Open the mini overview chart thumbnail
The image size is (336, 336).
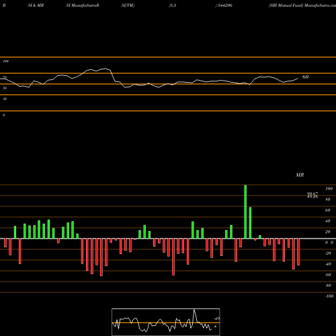166,322
